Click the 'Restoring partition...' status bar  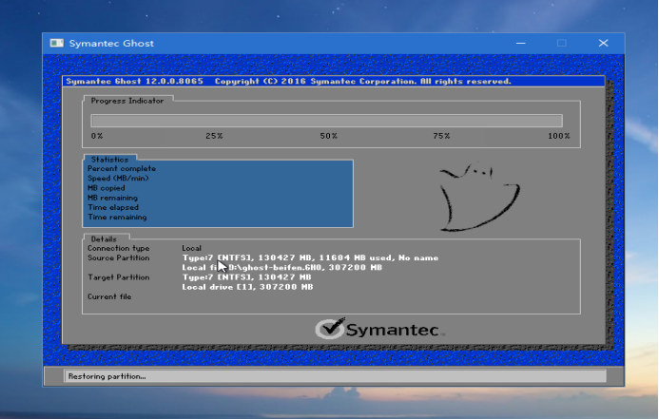[x=335, y=376]
